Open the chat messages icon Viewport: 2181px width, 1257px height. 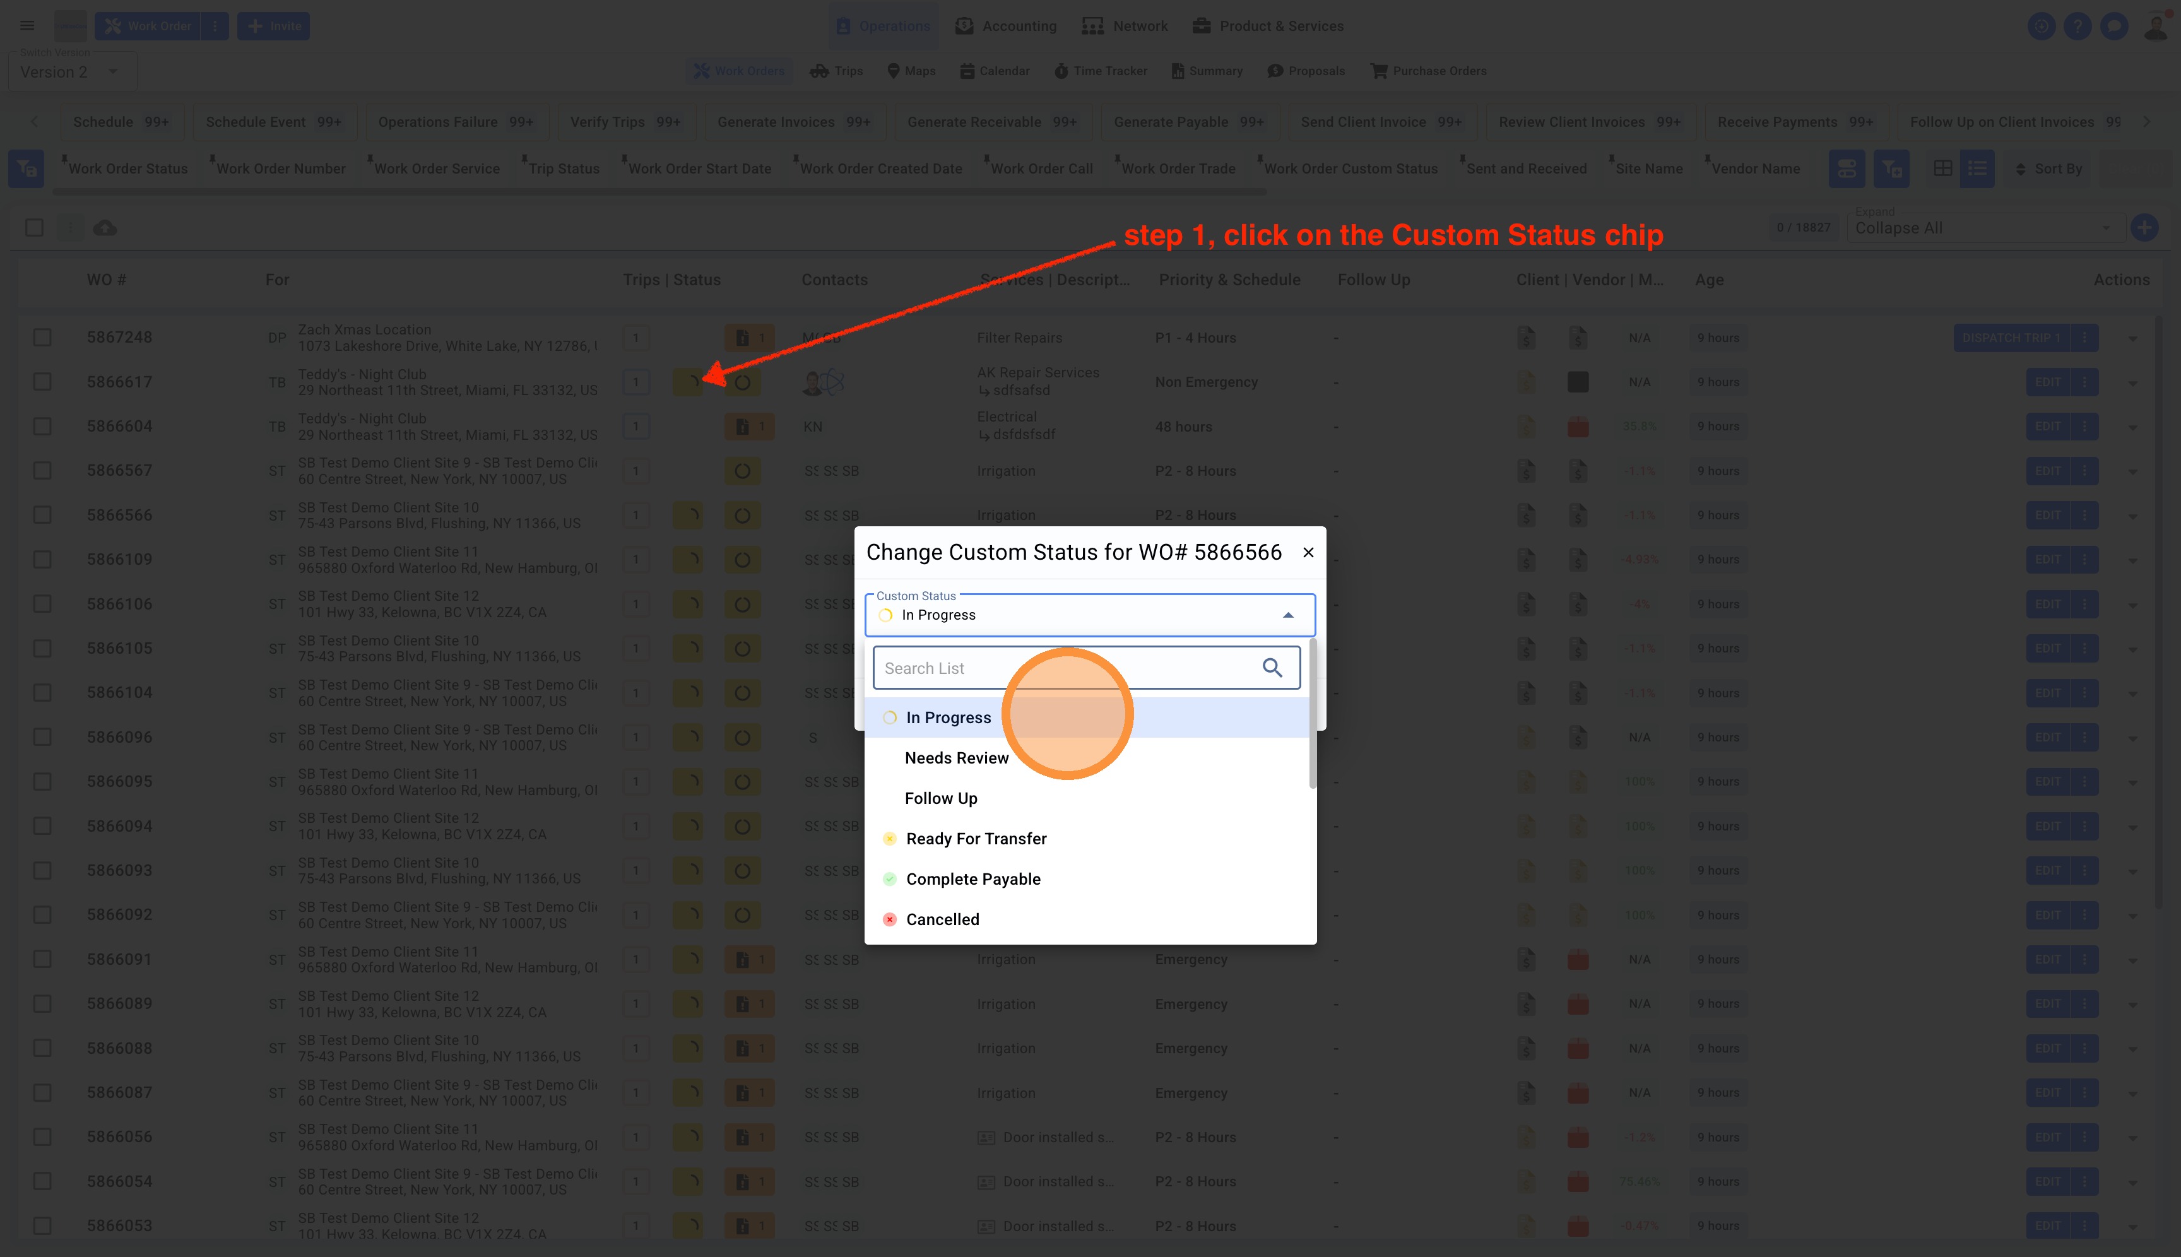click(2113, 26)
